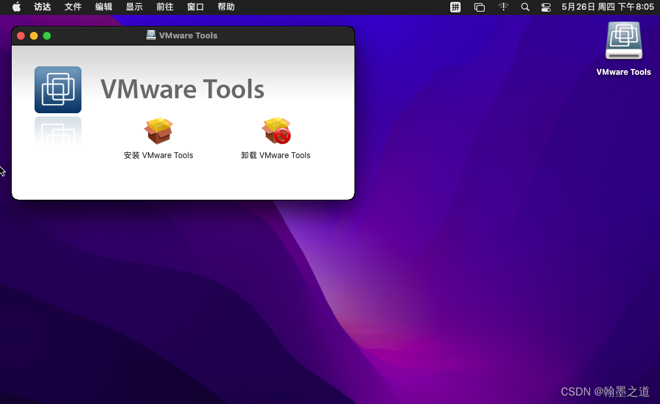Open the 帮助 menu

226,7
